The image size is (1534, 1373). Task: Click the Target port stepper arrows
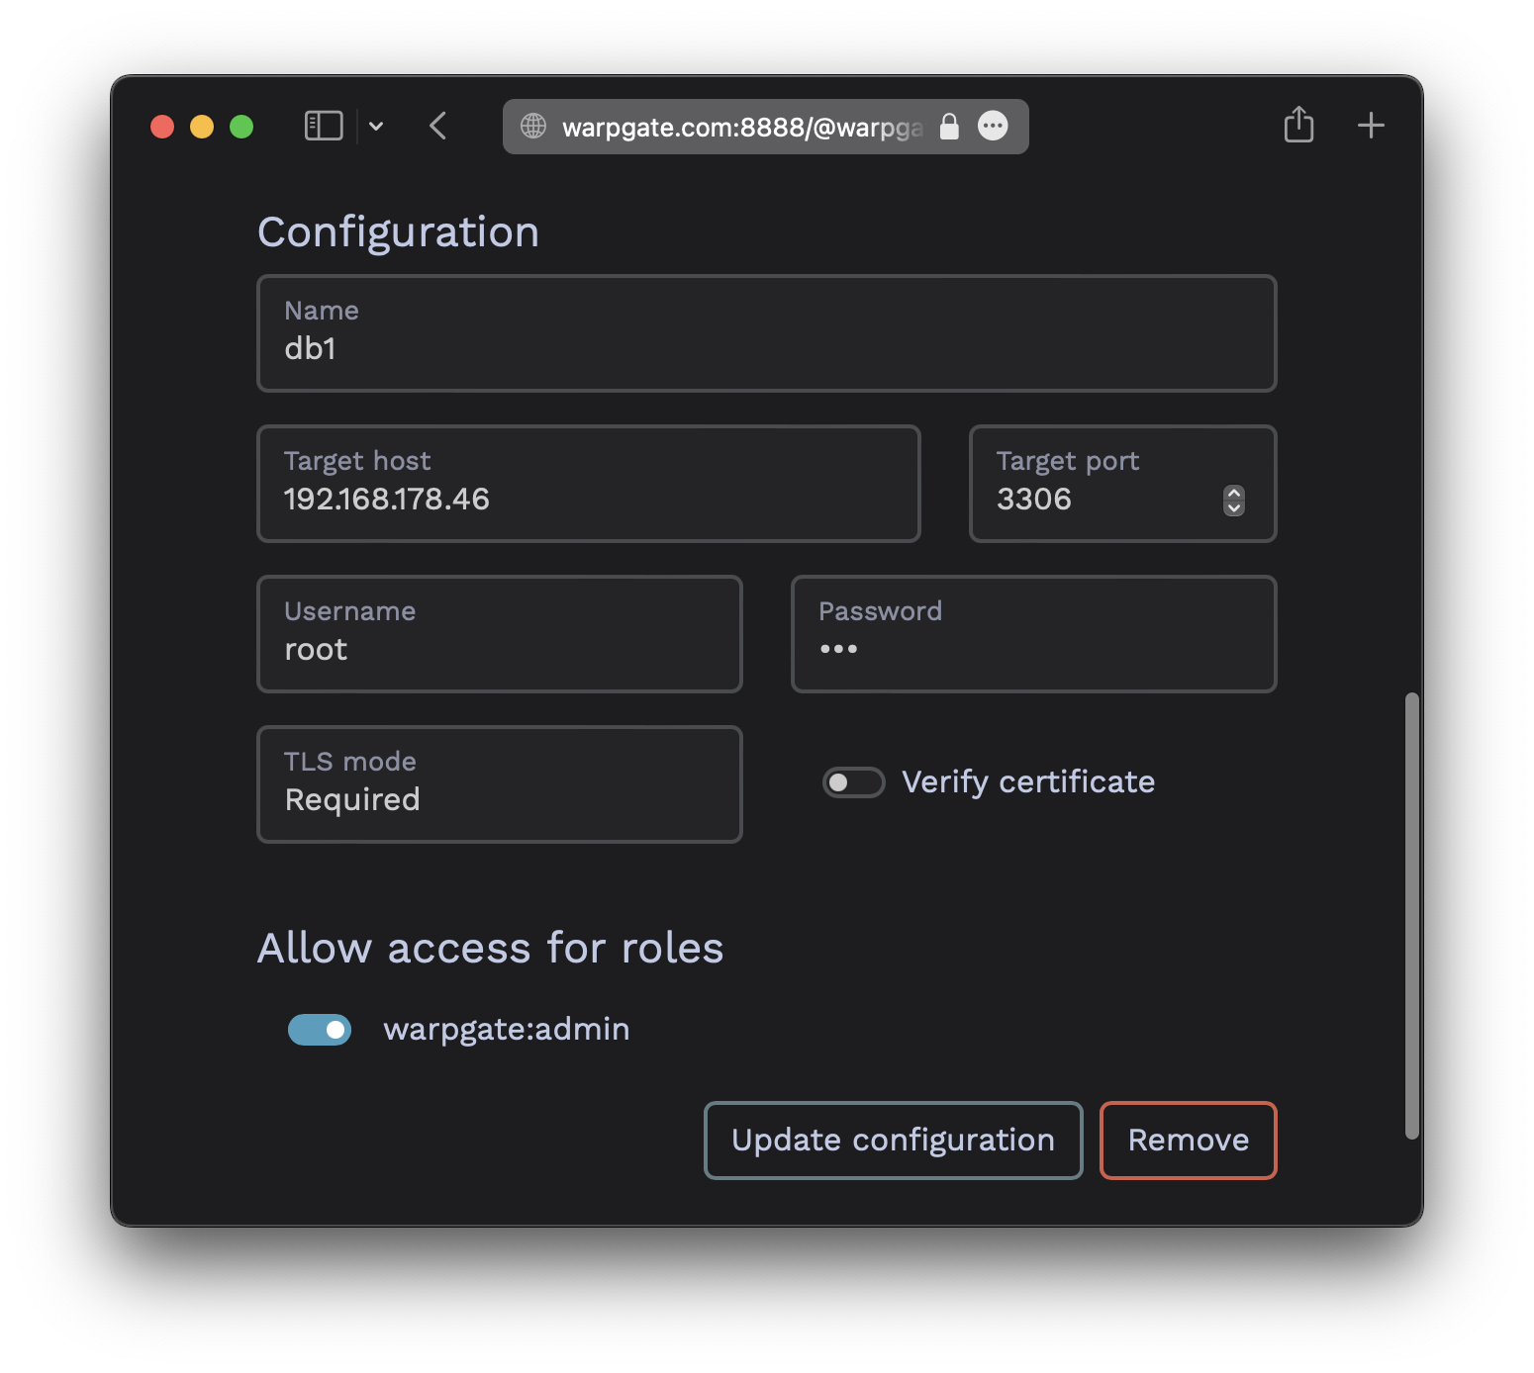[1233, 500]
